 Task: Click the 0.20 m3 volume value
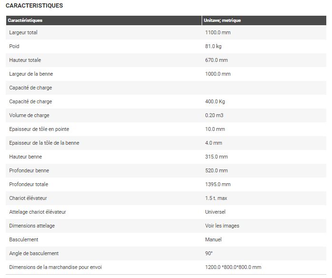215,116
